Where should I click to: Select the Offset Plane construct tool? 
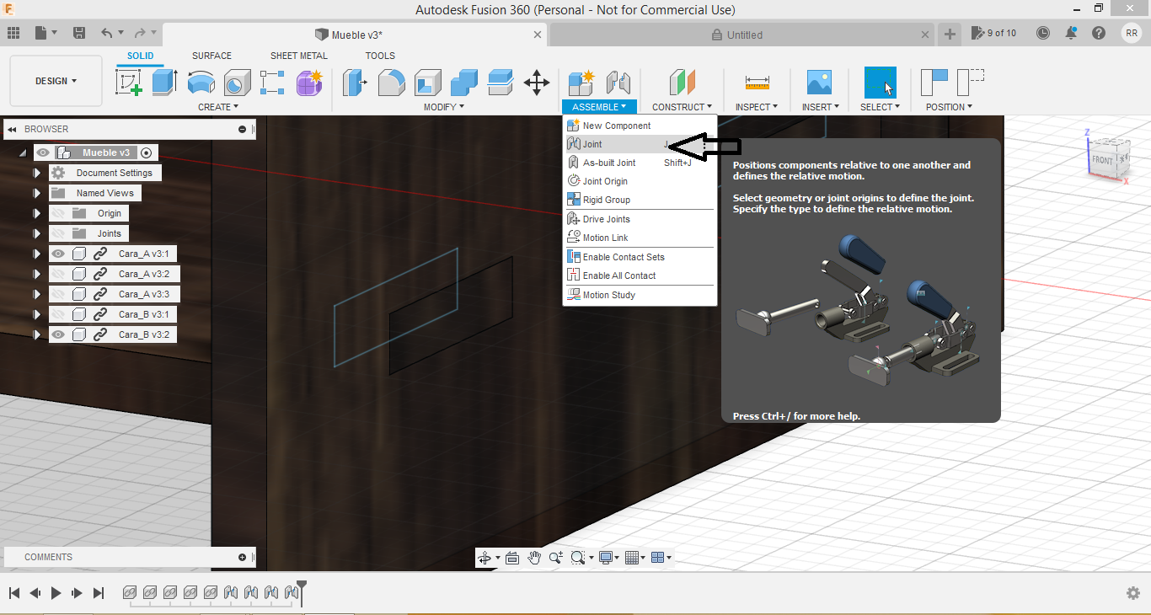[683, 82]
